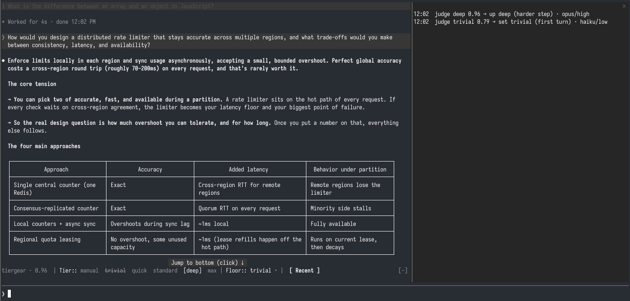Close the judge log panel with X
Viewport: 630px width, 301px height.
click(624, 6)
